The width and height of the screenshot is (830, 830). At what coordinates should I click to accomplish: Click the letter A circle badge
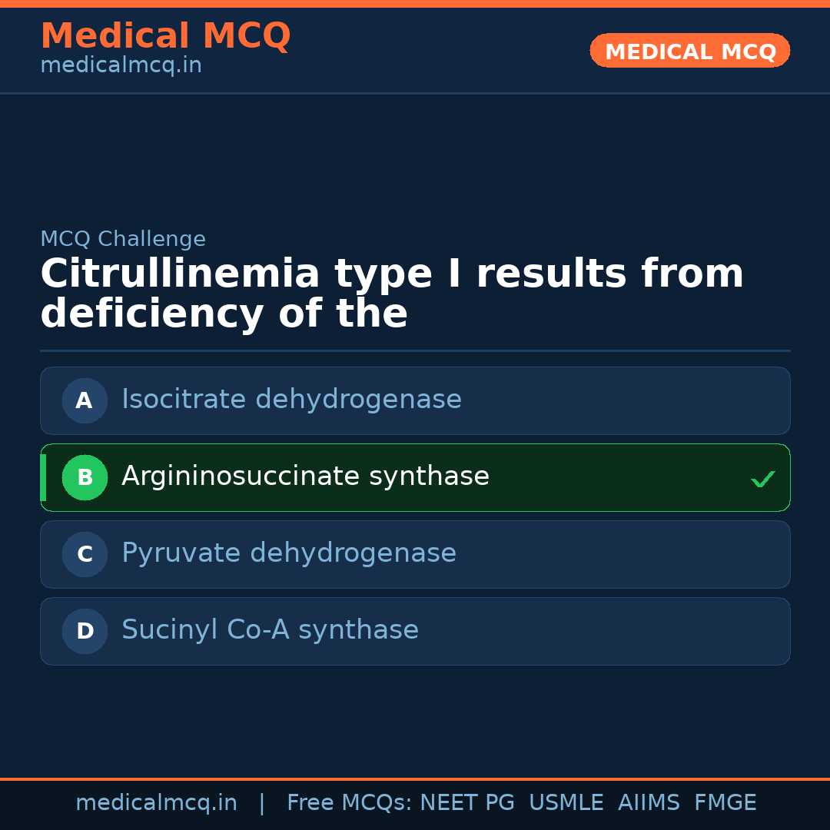pyautogui.click(x=85, y=400)
